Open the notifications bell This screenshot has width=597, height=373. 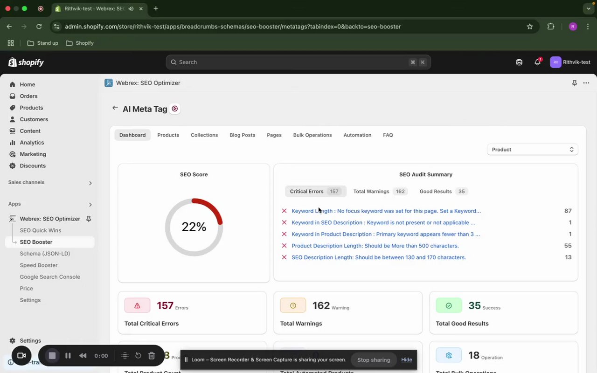pos(537,62)
